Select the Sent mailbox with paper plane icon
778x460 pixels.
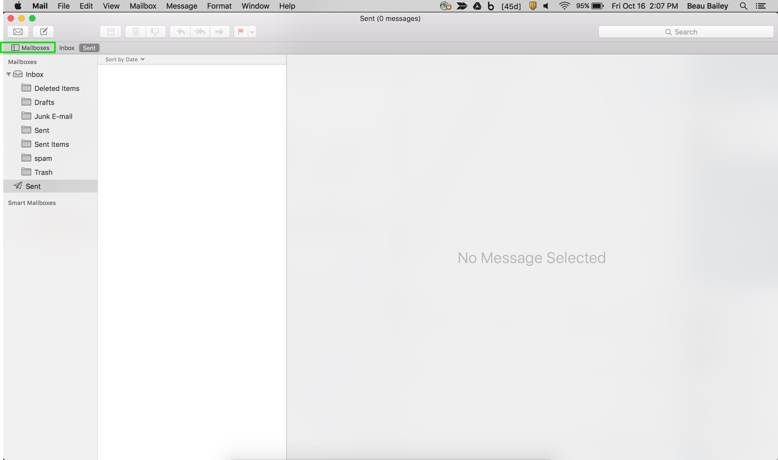point(51,186)
